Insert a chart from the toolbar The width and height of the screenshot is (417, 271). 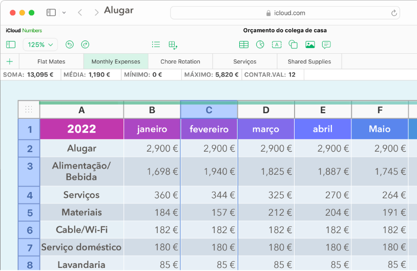click(260, 45)
